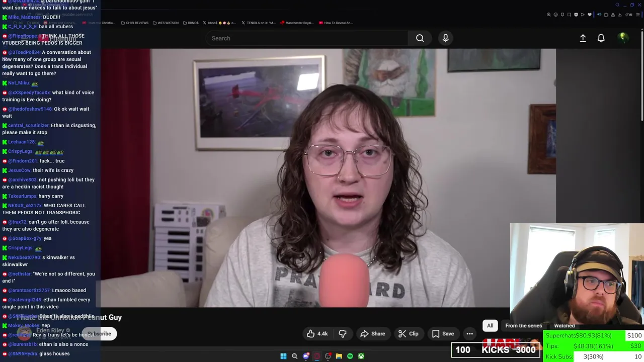Screen dimensions: 644x362
Task: Click chat username @xXSpeedyTacoXx
Action: tap(29, 93)
